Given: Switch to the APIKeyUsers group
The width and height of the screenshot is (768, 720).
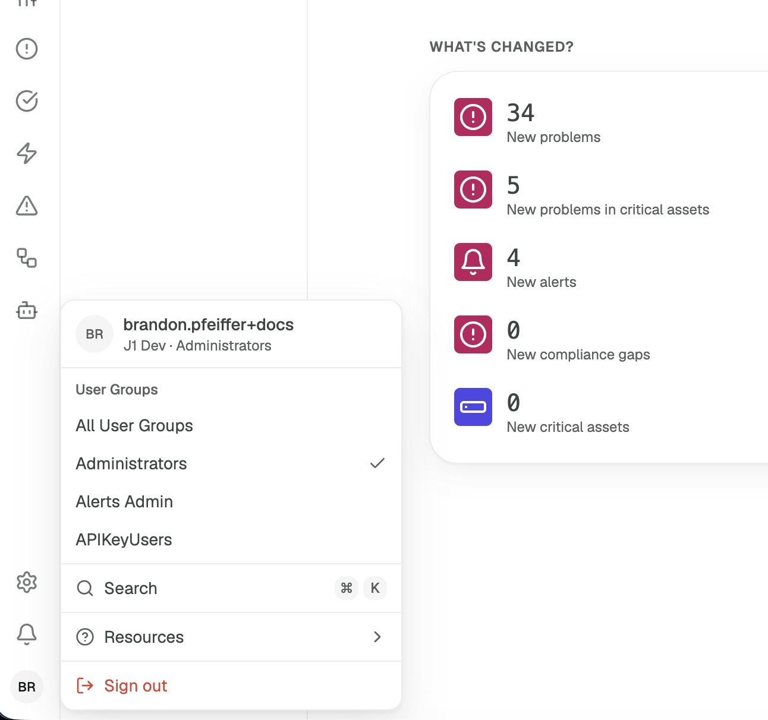Looking at the screenshot, I should click(231, 540).
